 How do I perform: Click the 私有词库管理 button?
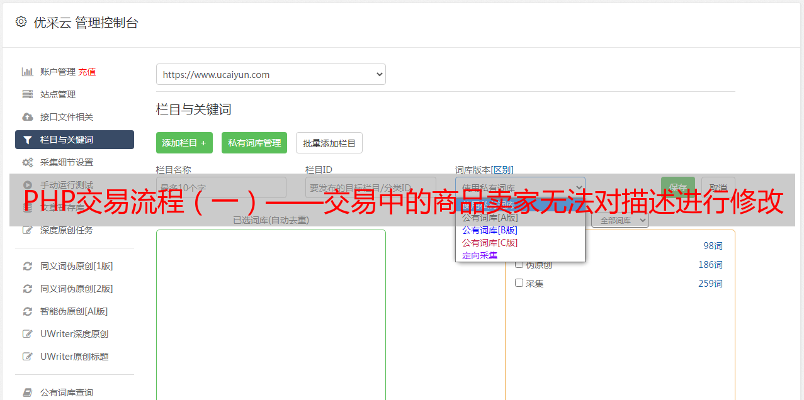[x=254, y=143]
